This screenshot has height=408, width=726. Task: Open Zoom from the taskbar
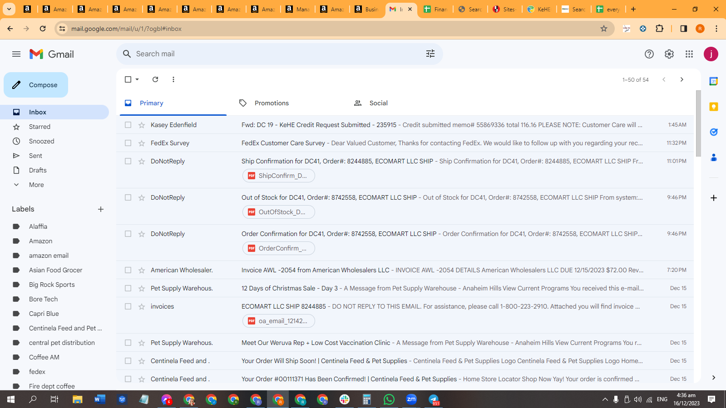(x=411, y=399)
